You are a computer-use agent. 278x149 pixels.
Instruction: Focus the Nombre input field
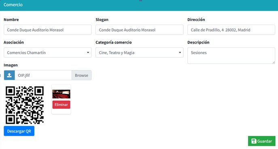point(47,30)
